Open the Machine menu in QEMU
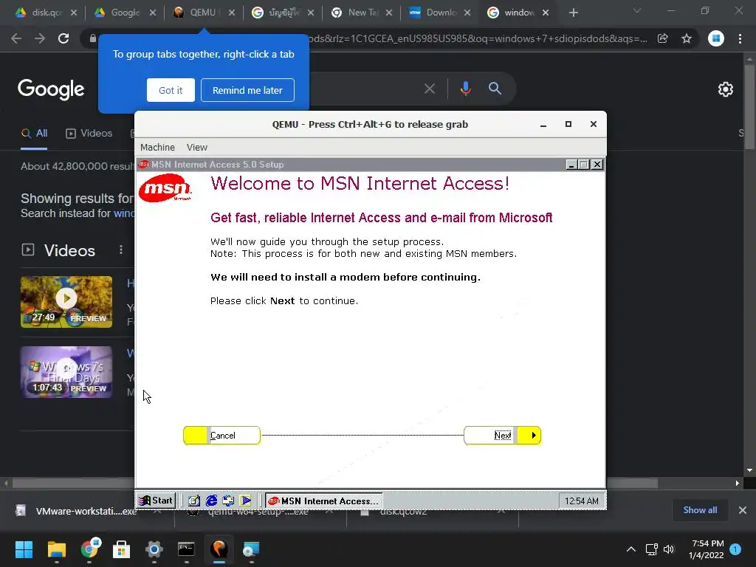The height and width of the screenshot is (567, 756). click(157, 147)
